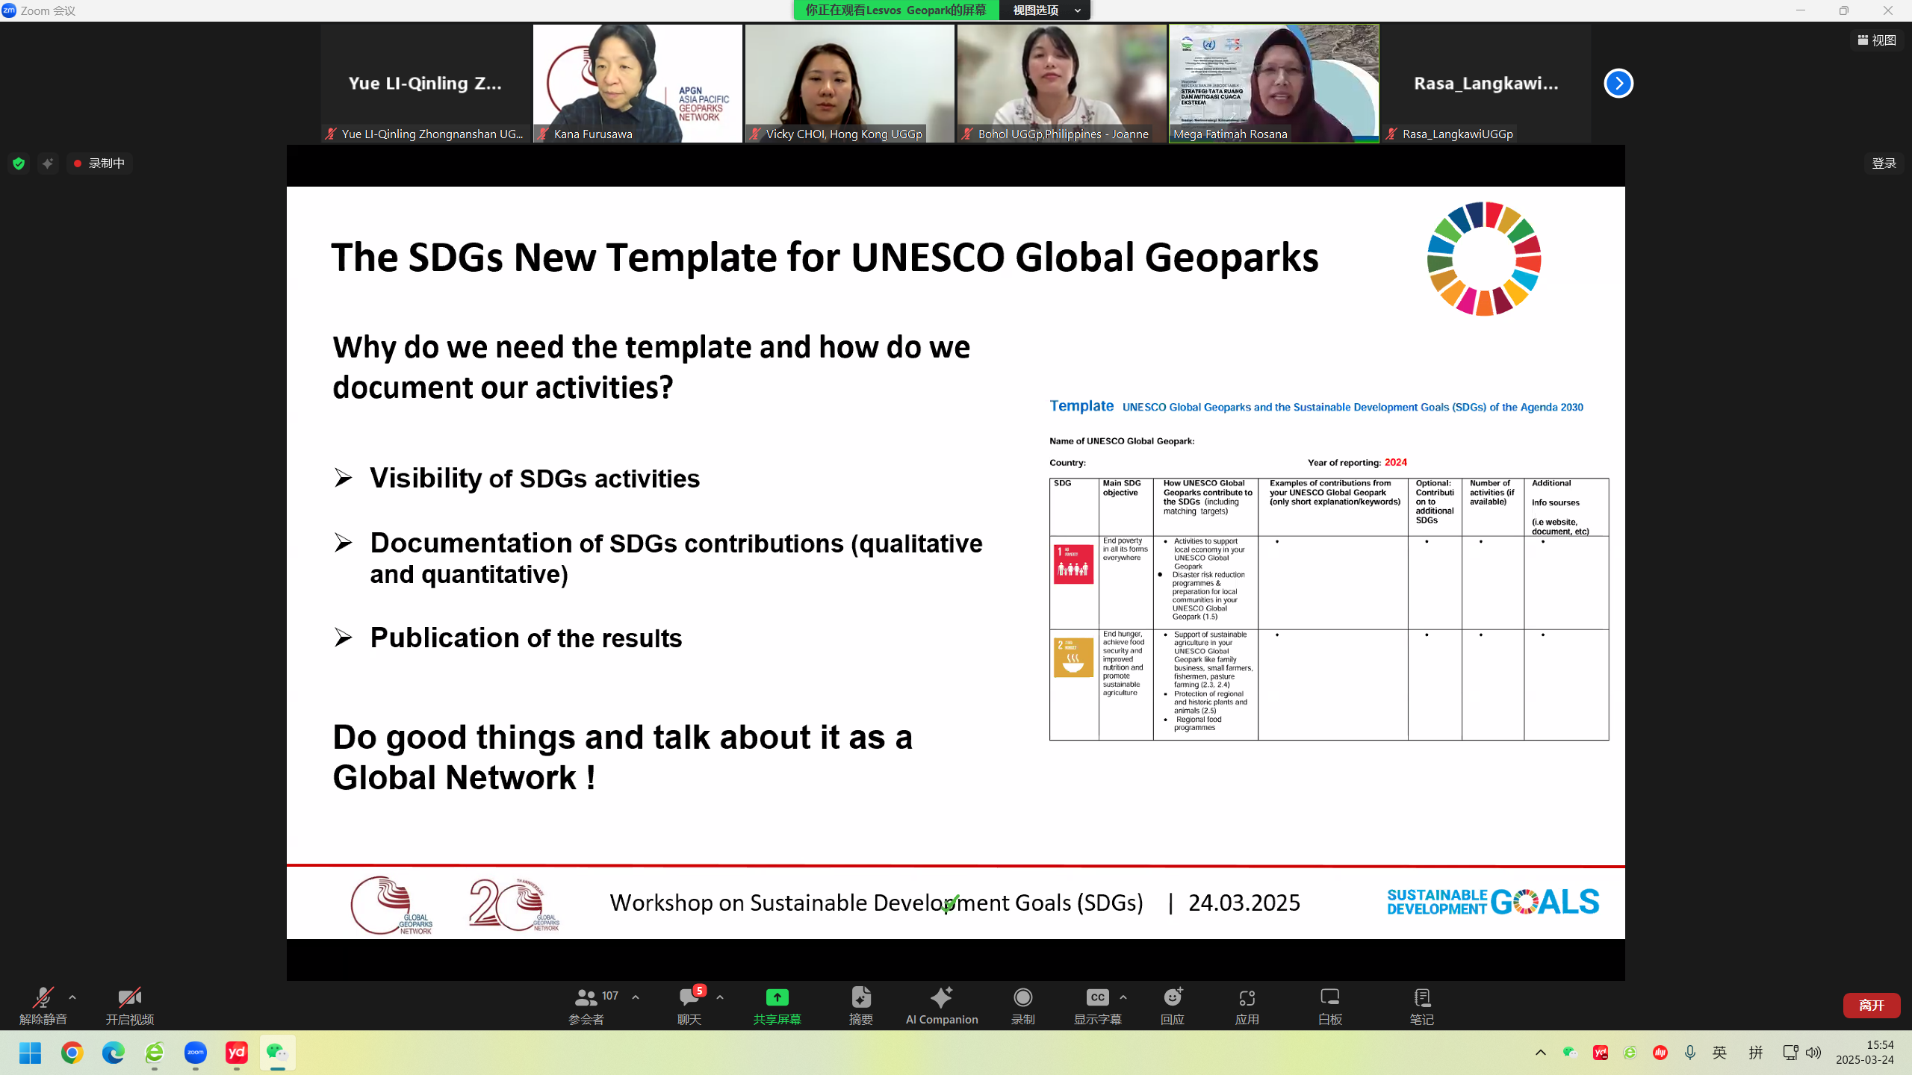Expand audio options arrow next to 解除静音

click(x=72, y=997)
